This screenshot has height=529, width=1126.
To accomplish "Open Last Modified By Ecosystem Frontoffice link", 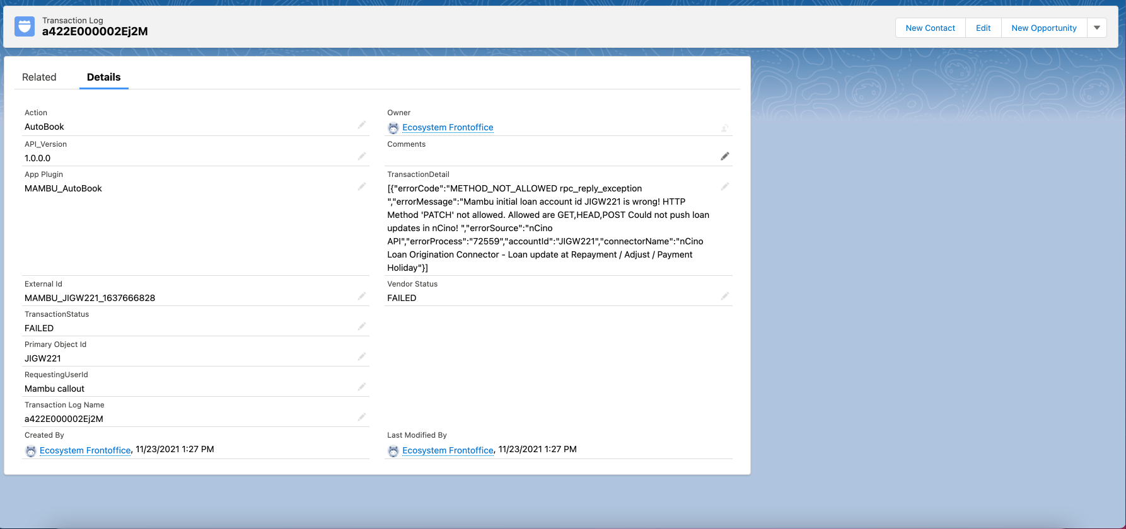I will tap(448, 450).
